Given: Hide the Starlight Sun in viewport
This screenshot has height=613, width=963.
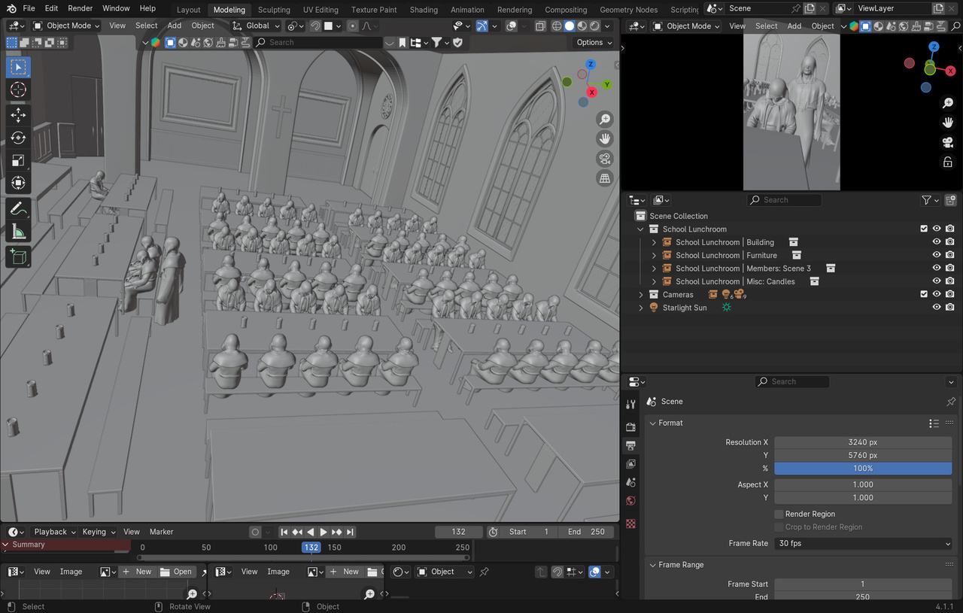Looking at the screenshot, I should click(x=937, y=308).
